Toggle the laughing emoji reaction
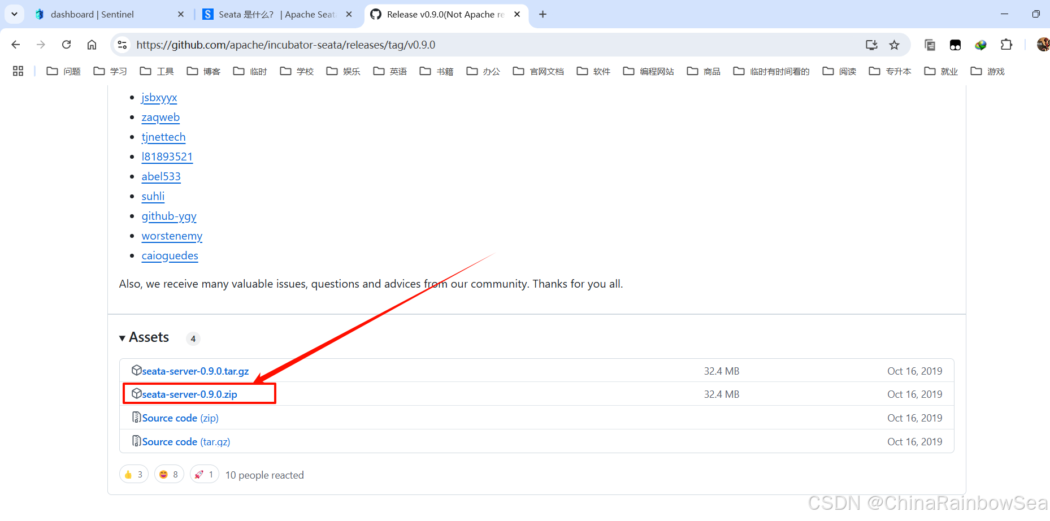 tap(168, 474)
